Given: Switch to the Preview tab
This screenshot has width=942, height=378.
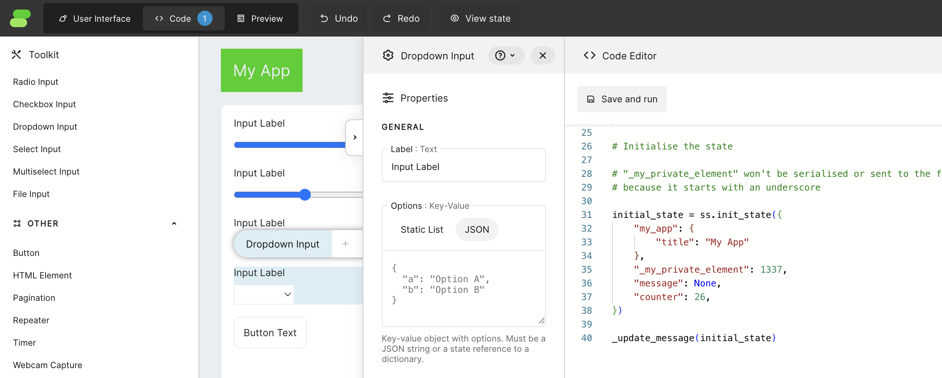Looking at the screenshot, I should point(261,18).
